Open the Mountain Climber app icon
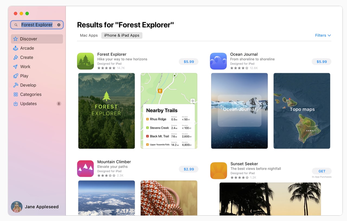347x221 pixels. point(85,168)
